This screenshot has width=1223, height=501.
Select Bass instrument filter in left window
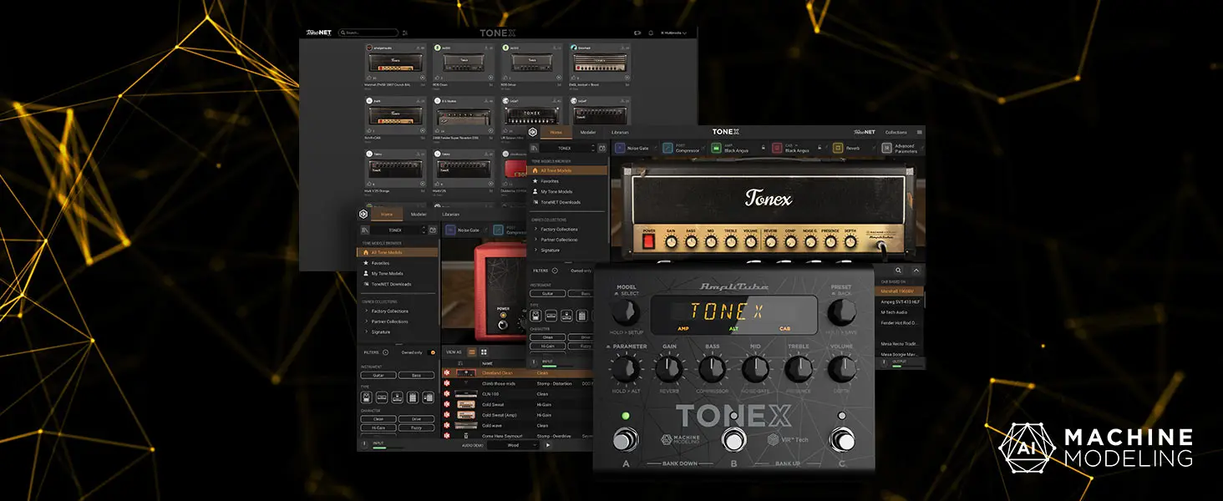coord(416,376)
